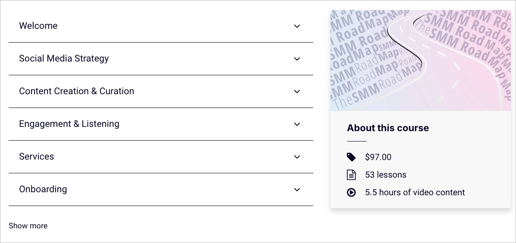Select the Onboarding chapter title
This screenshot has width=516, height=243.
tap(43, 189)
